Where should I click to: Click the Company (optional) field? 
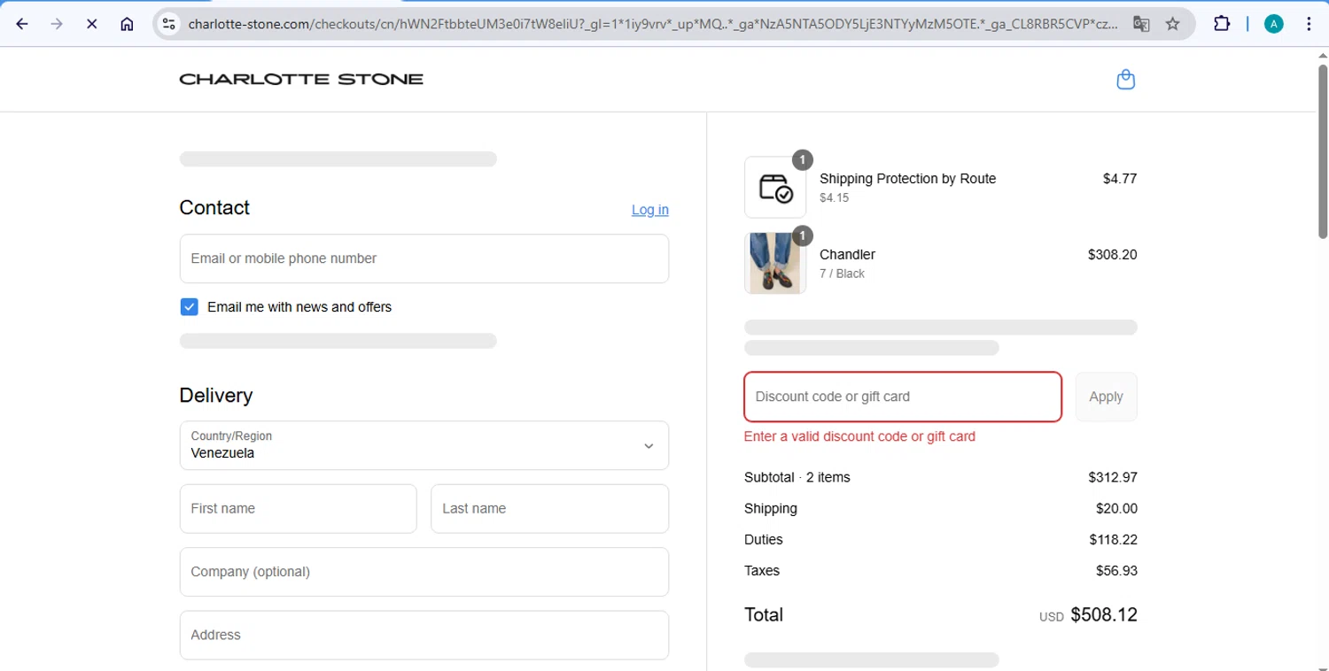pyautogui.click(x=424, y=572)
